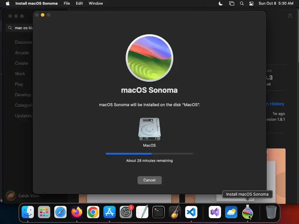Open Stage Manager icon in menu bar
The image size is (299, 224).
(x=232, y=3)
